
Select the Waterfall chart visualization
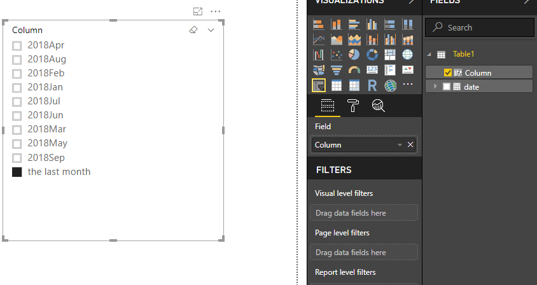pos(319,55)
